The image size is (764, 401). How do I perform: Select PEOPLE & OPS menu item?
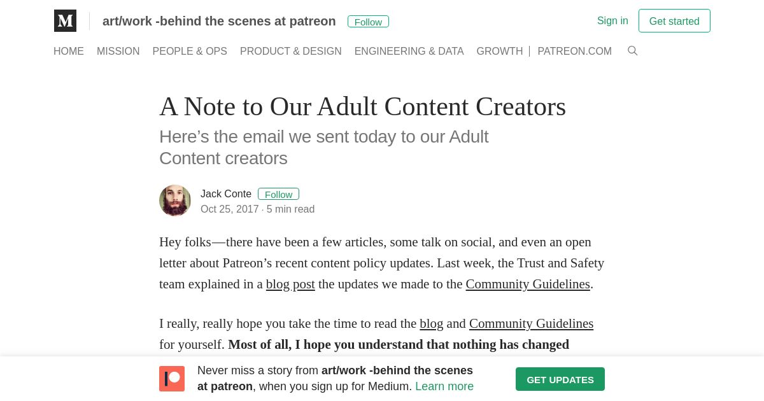[190, 52]
